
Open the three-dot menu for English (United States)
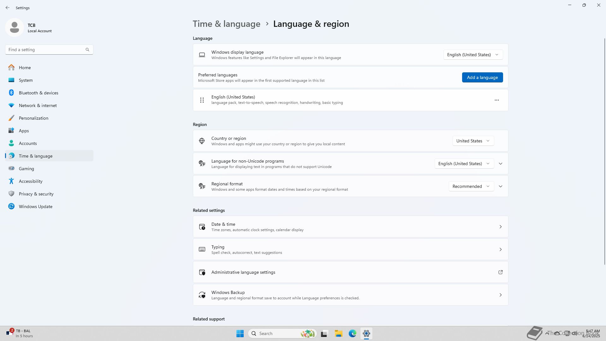[x=496, y=100]
